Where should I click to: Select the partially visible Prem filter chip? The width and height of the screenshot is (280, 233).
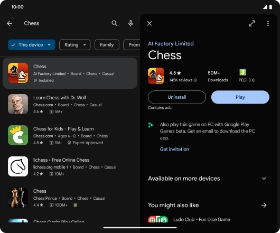tap(132, 45)
